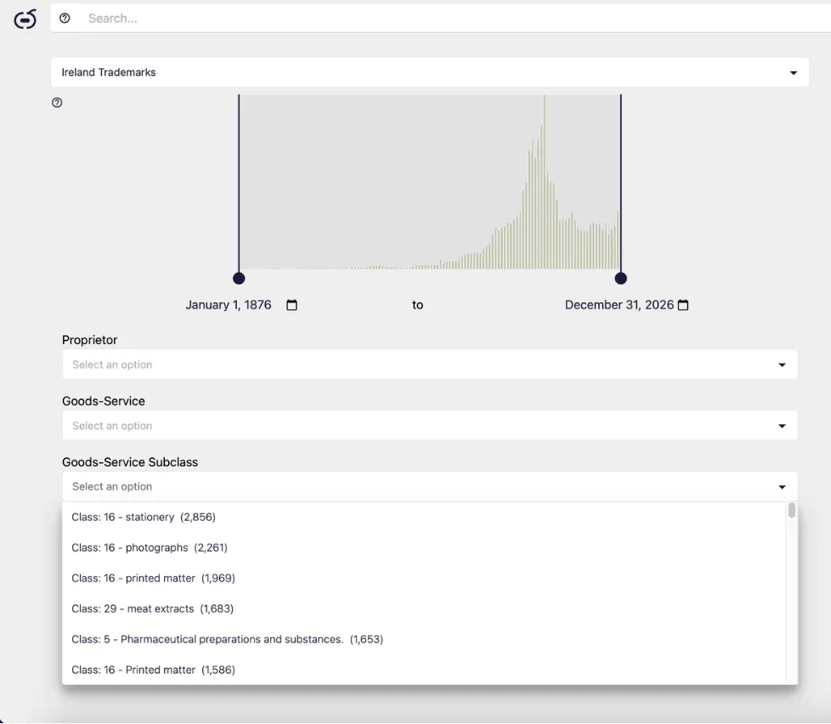Open the Goods-Service select dropdown
831x724 pixels.
[430, 425]
